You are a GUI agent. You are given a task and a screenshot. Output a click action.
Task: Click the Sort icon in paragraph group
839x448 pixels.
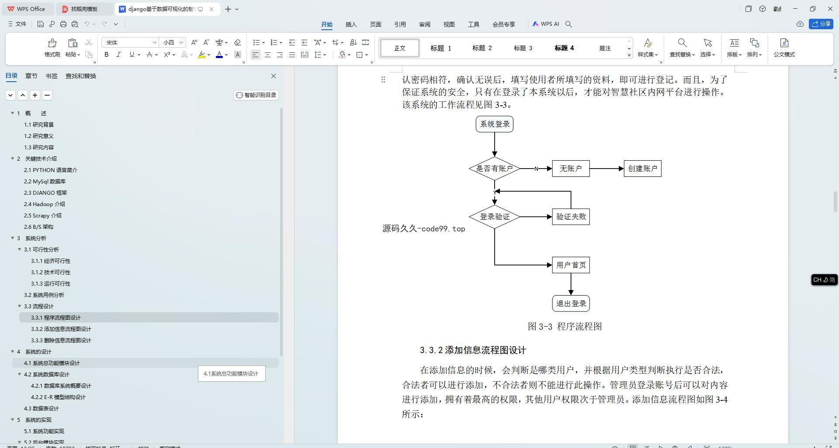(x=354, y=42)
